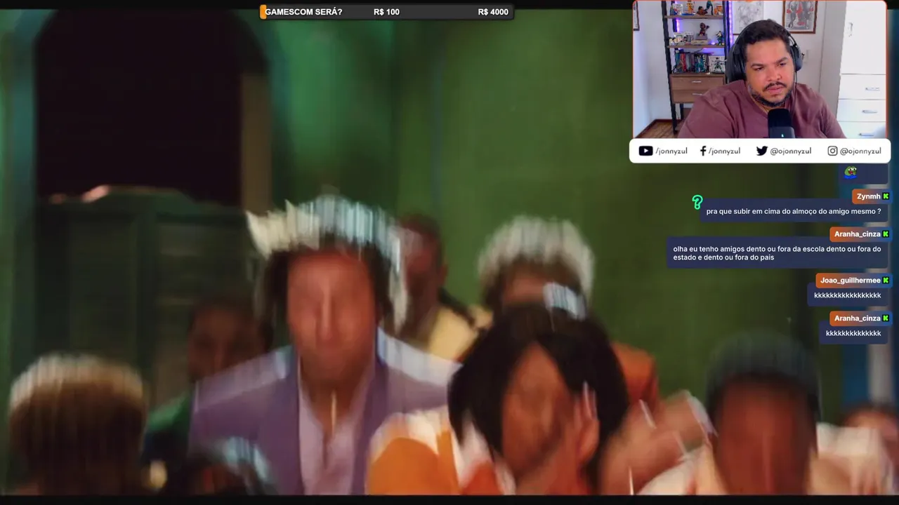This screenshot has height=505, width=899.
Task: Click the 'pra que subir em cima' message
Action: pyautogui.click(x=794, y=211)
